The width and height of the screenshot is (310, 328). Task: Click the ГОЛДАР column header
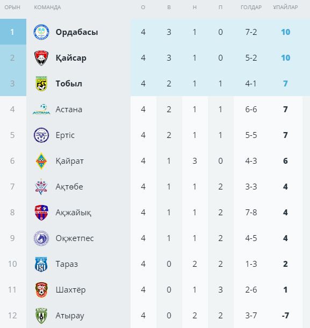click(x=251, y=8)
